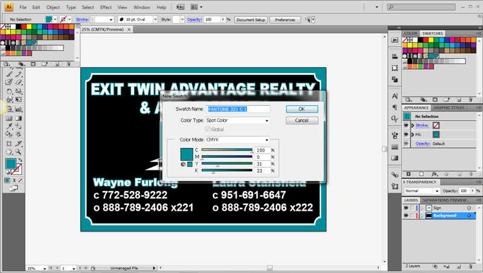Open the brush definition dropdown
This screenshot has height=273, width=483.
point(155,19)
